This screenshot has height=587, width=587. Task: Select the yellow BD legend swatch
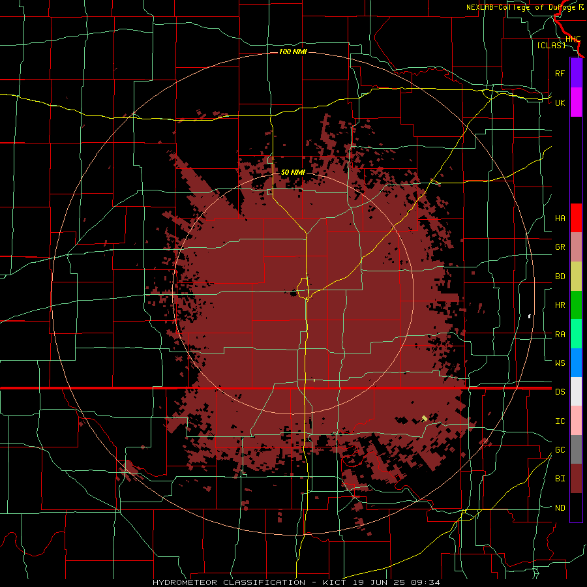click(576, 277)
